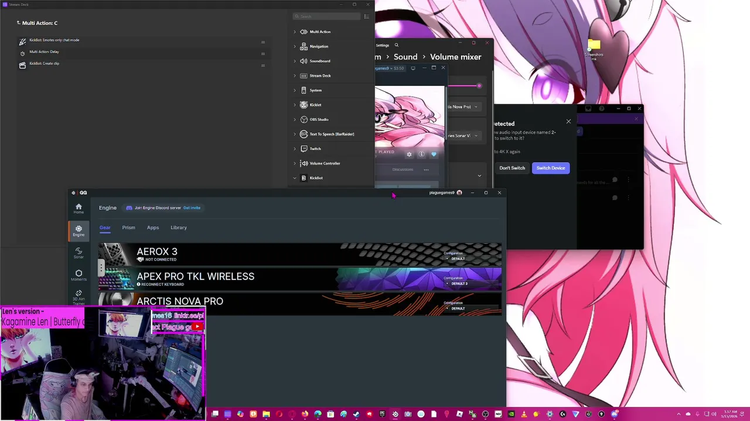The width and height of the screenshot is (750, 421).
Task: Toggle Stream Deck action list view icon
Action: pyautogui.click(x=367, y=16)
